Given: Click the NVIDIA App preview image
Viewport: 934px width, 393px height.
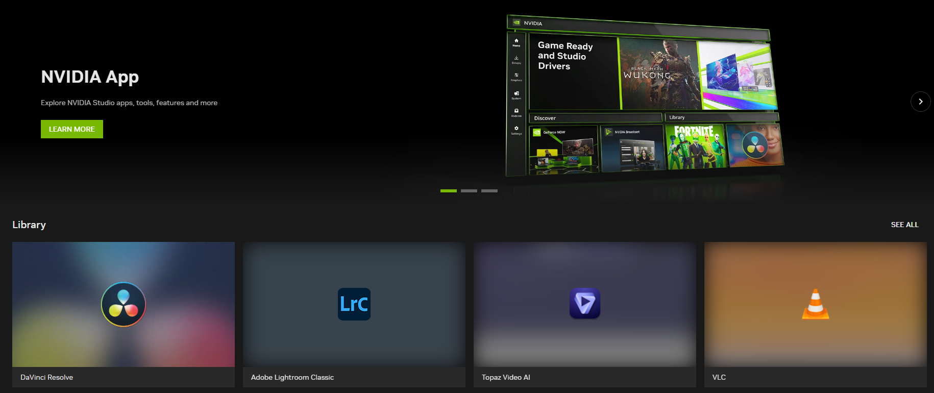Looking at the screenshot, I should click(x=645, y=96).
